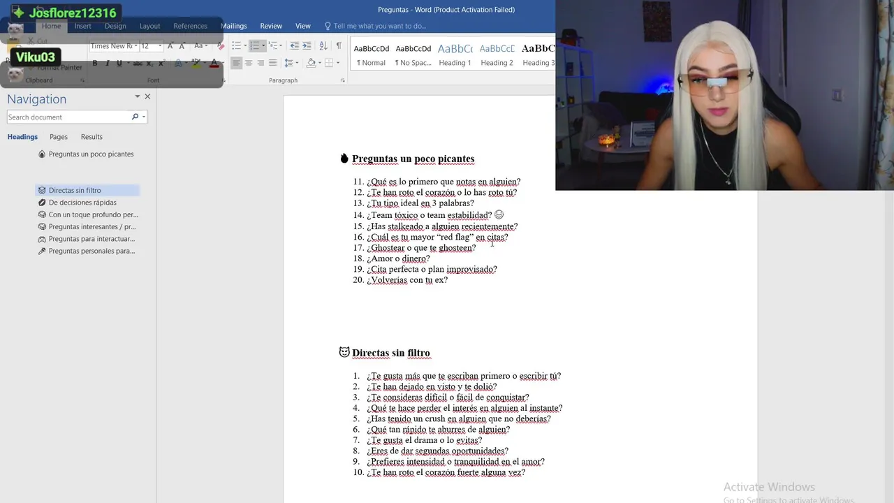Screen dimensions: 894x503
Task: Click Grow Font icon
Action: click(170, 45)
